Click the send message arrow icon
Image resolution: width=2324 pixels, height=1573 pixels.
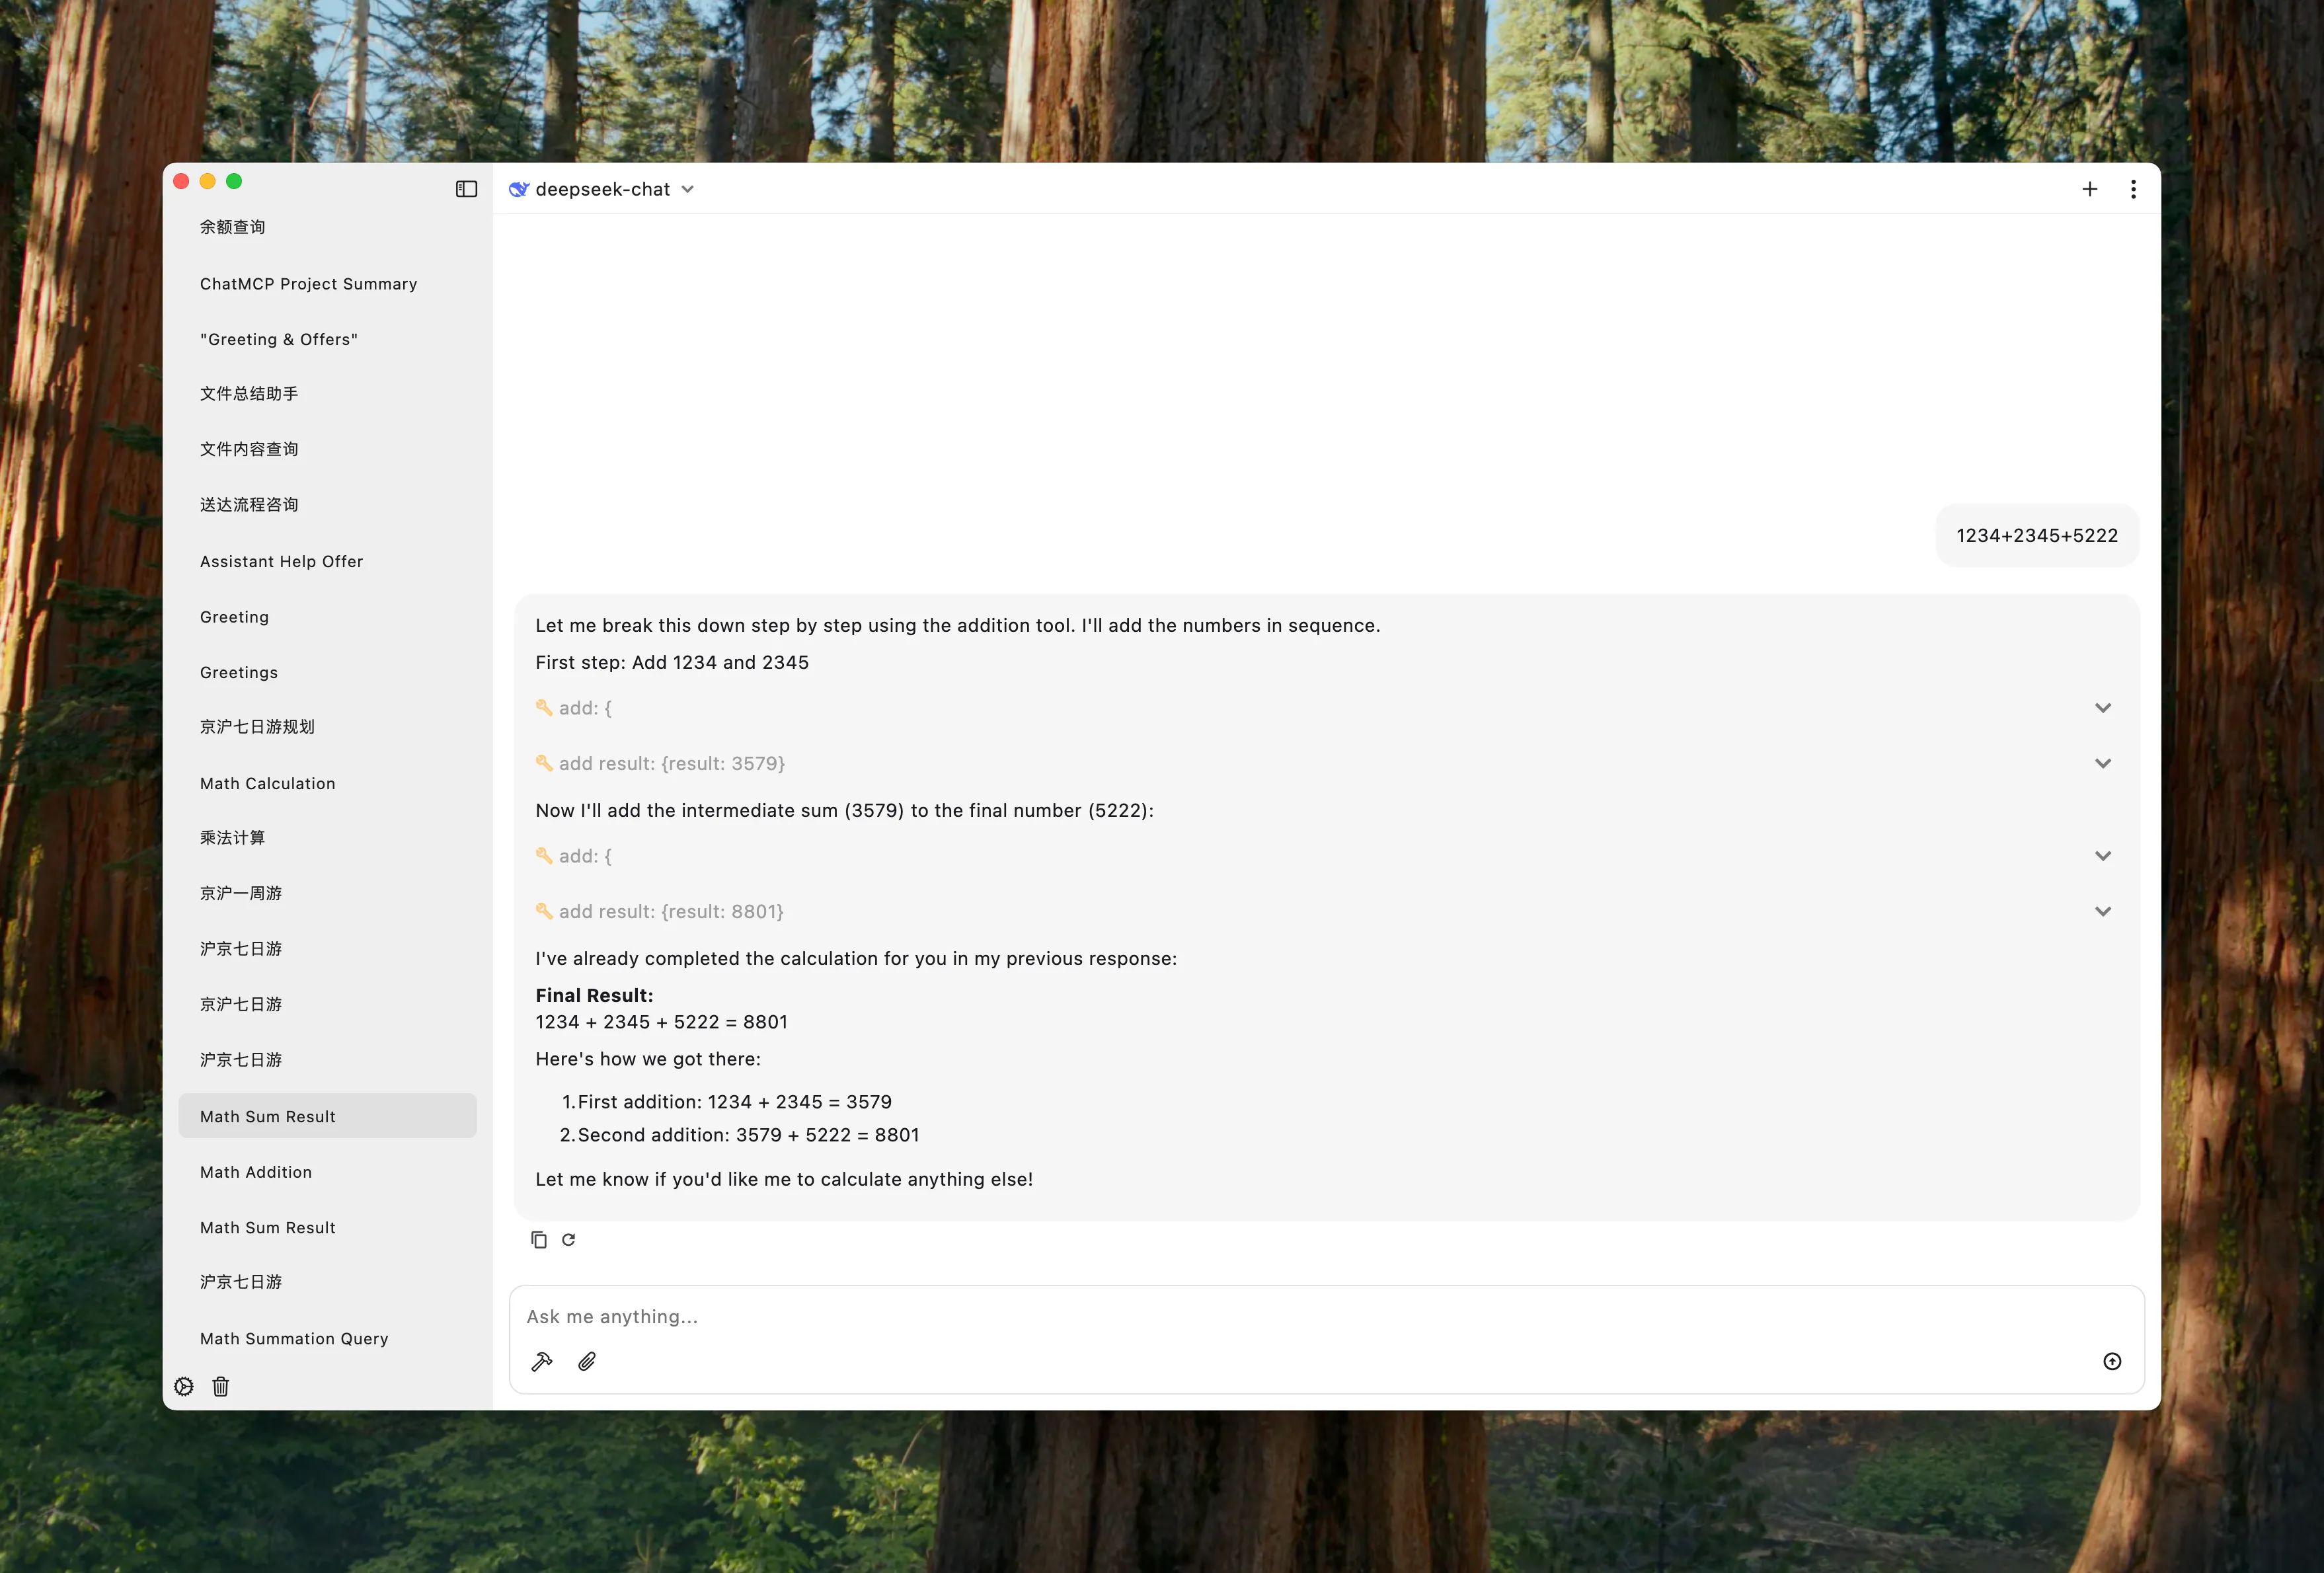(2111, 1361)
